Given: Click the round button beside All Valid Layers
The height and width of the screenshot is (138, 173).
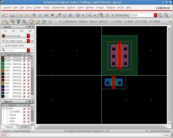Looking at the screenshot, I should click(x=32, y=41).
